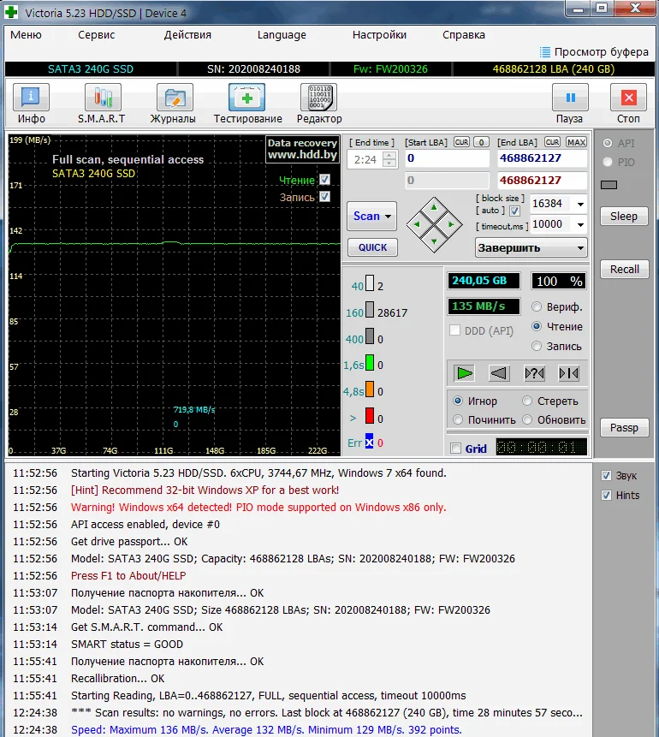Select the Запись write mode radio
Viewport: 659px width, 737px height.
point(537,346)
